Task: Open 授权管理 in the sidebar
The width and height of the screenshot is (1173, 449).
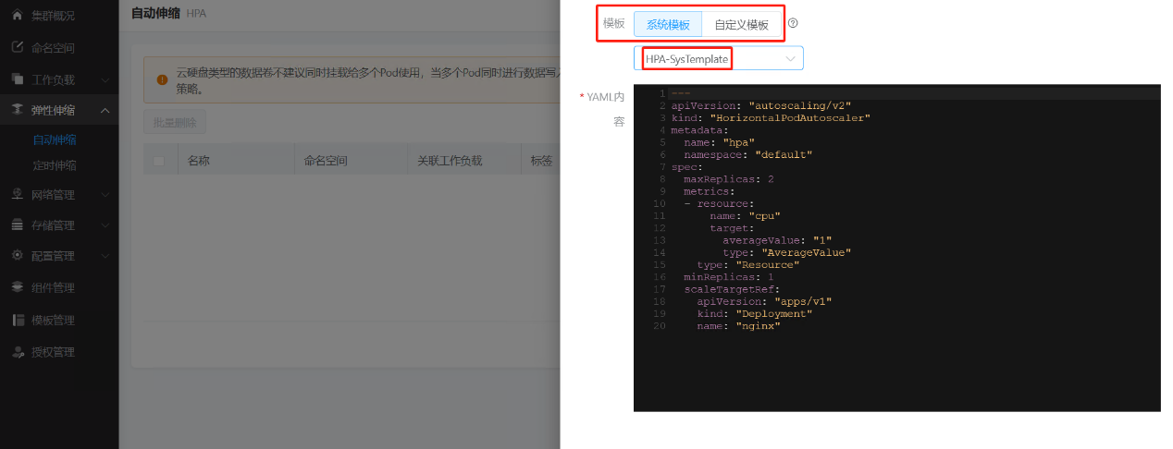Action: [54, 352]
